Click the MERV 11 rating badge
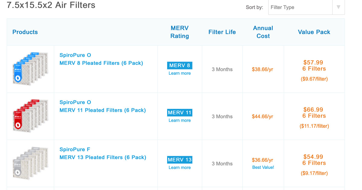The height and width of the screenshot is (190, 362). 179,112
